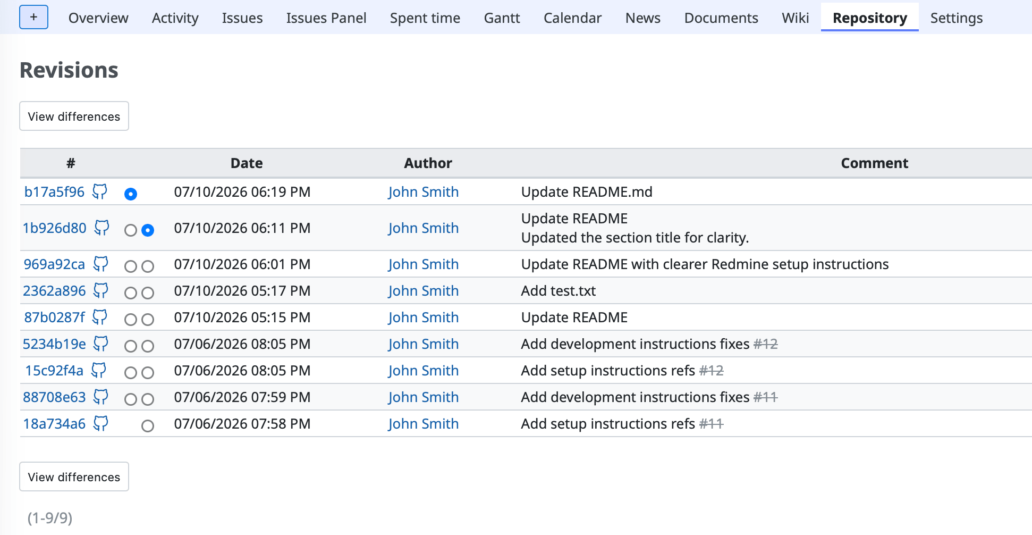Click the '(1-9/9)' pagination text

tap(50, 517)
